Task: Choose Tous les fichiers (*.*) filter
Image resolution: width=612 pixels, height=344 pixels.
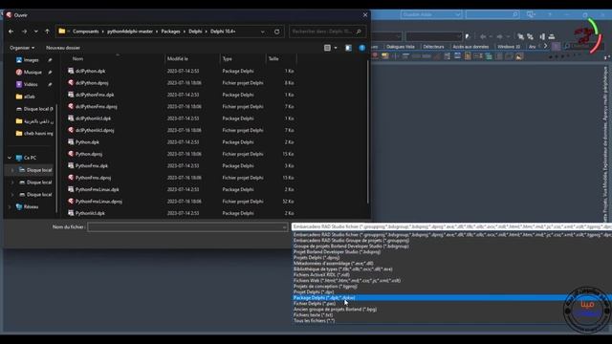Action: click(x=315, y=321)
